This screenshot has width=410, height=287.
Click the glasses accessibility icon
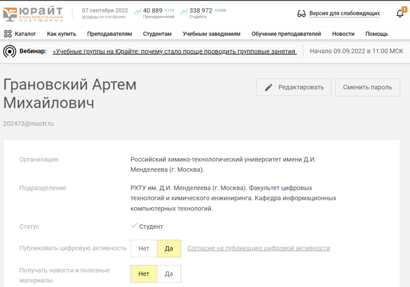(301, 13)
